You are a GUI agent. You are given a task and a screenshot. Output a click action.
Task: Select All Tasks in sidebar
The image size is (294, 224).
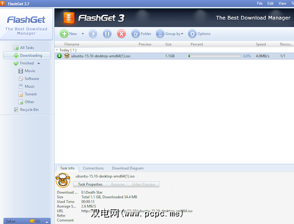[24, 48]
